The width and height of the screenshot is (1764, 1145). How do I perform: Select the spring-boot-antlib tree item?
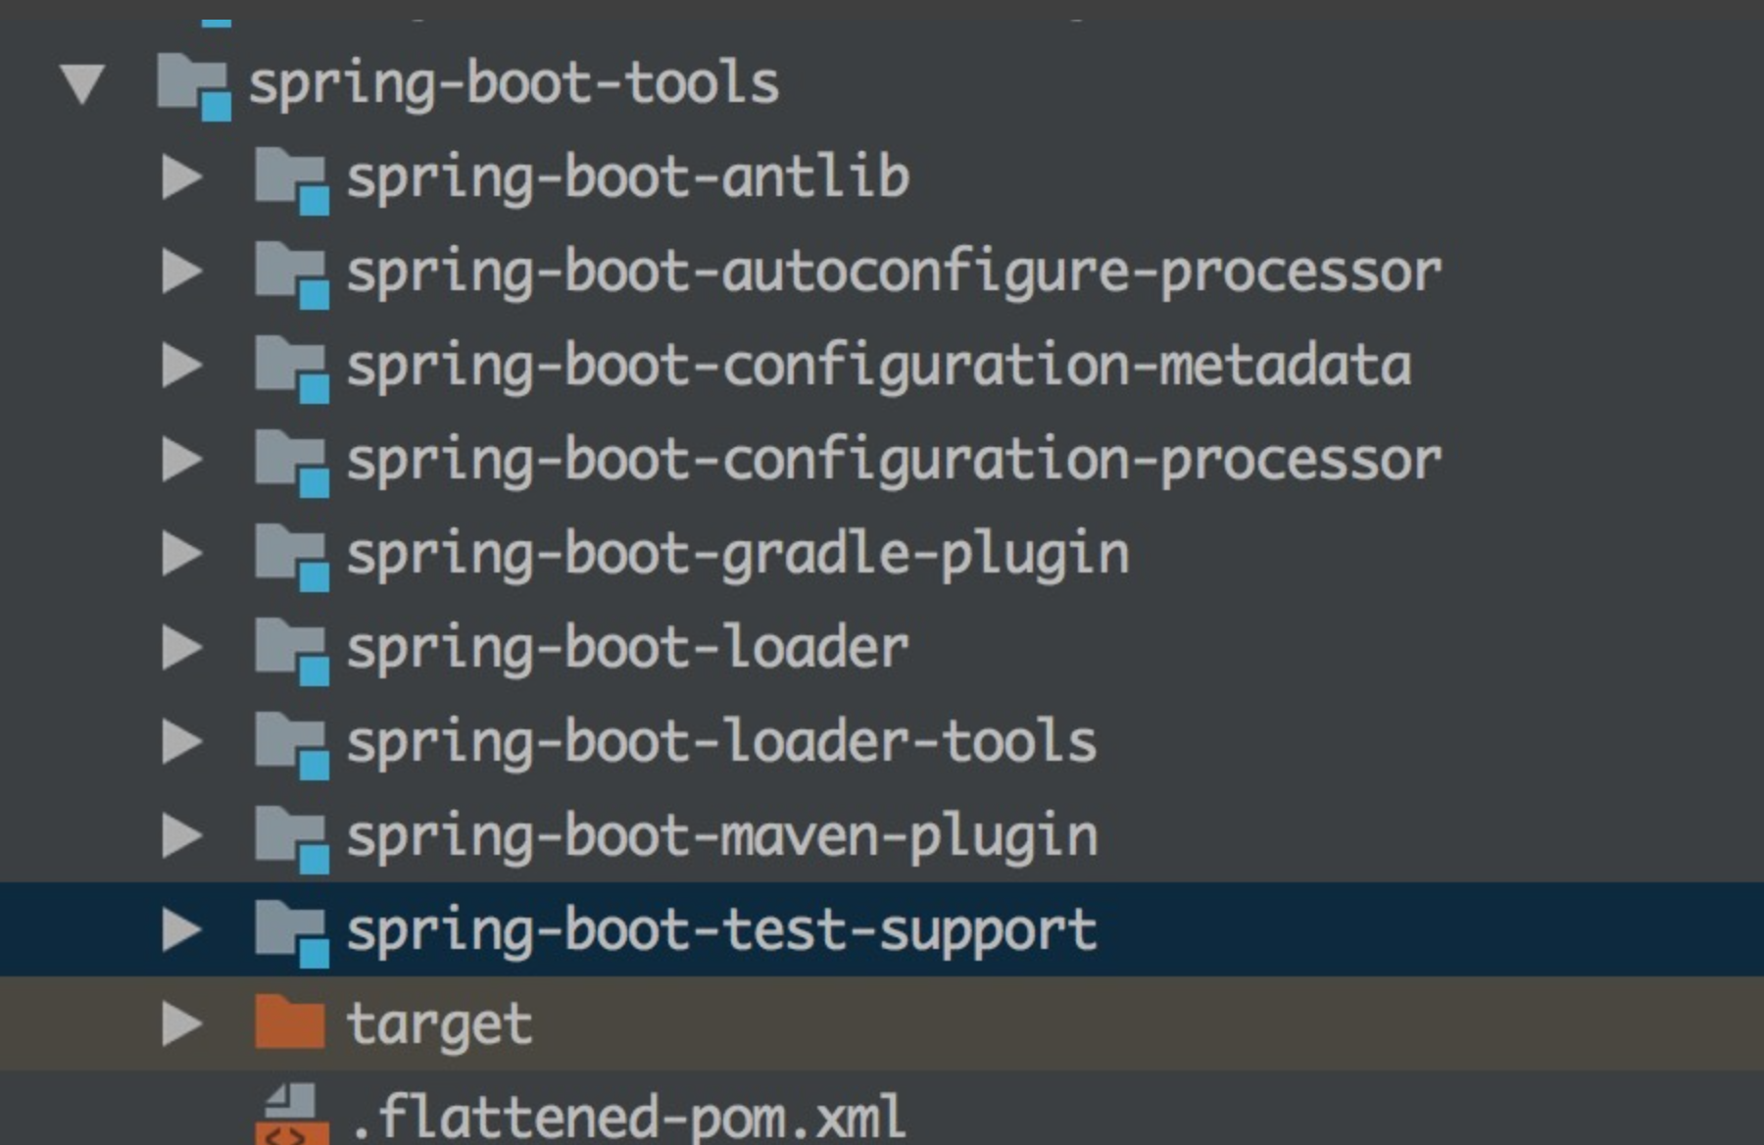pos(627,176)
